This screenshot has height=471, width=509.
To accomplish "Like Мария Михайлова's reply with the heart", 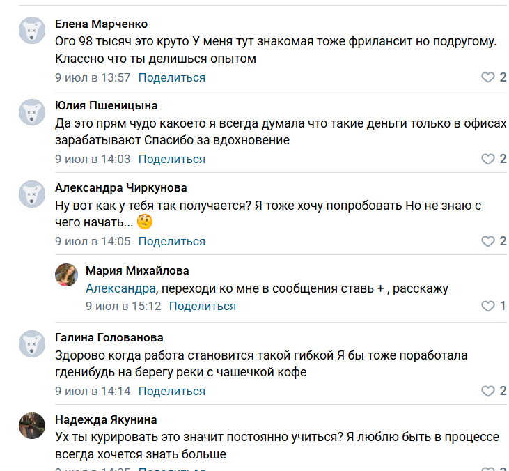I will coord(488,307).
